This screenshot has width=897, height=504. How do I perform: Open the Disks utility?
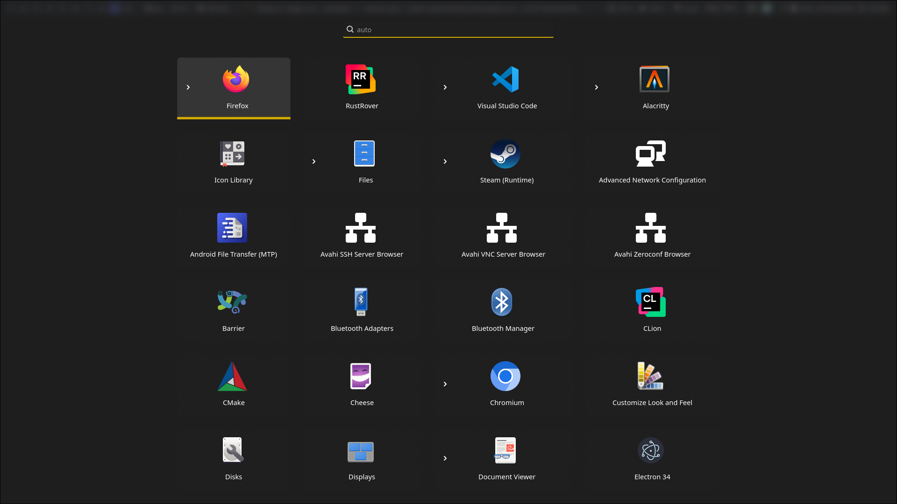(232, 451)
